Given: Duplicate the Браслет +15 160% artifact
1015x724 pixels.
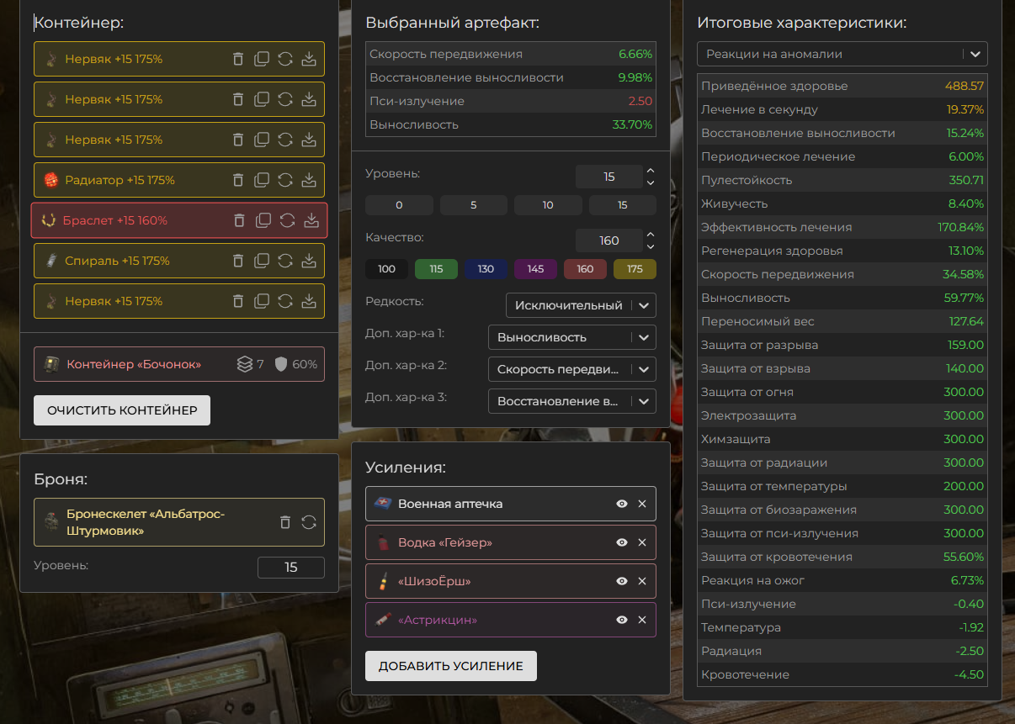Looking at the screenshot, I should [x=263, y=220].
